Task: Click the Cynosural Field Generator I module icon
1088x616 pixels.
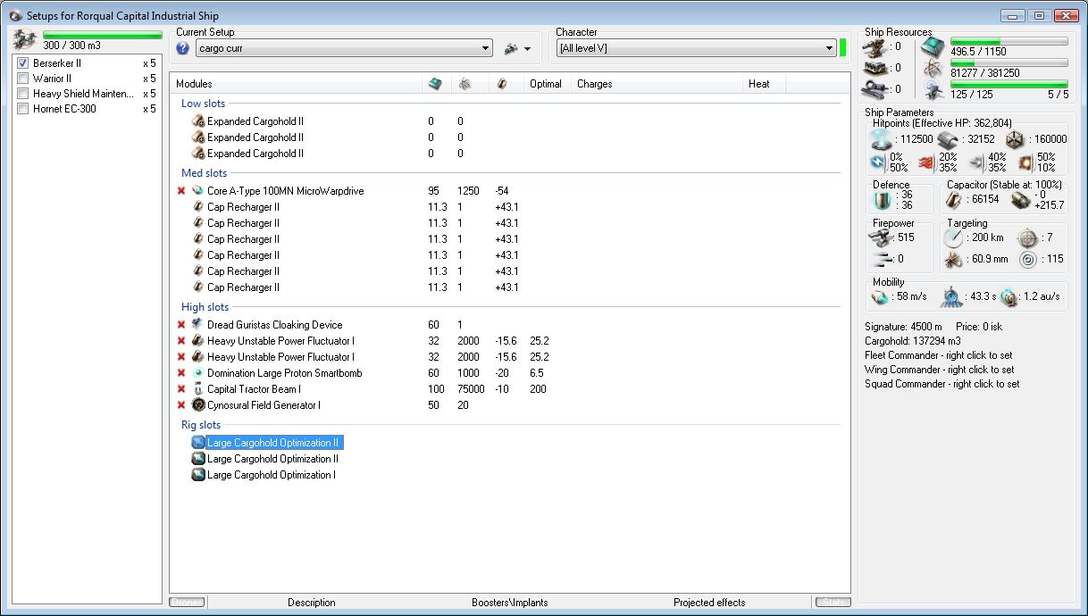Action: tap(198, 405)
